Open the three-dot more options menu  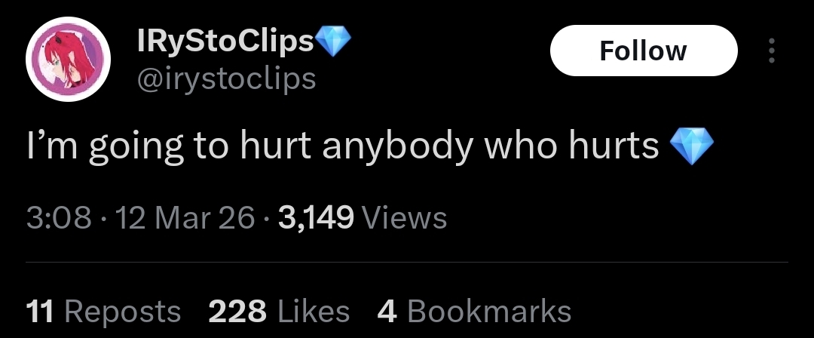tap(772, 51)
